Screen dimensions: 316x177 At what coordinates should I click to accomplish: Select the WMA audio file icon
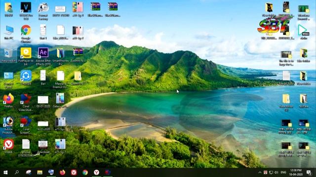coord(304,32)
